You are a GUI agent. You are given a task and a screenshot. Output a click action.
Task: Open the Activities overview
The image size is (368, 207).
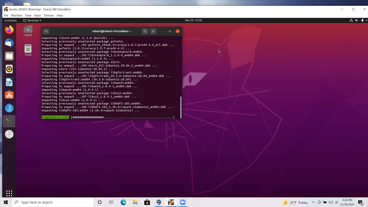click(11, 20)
